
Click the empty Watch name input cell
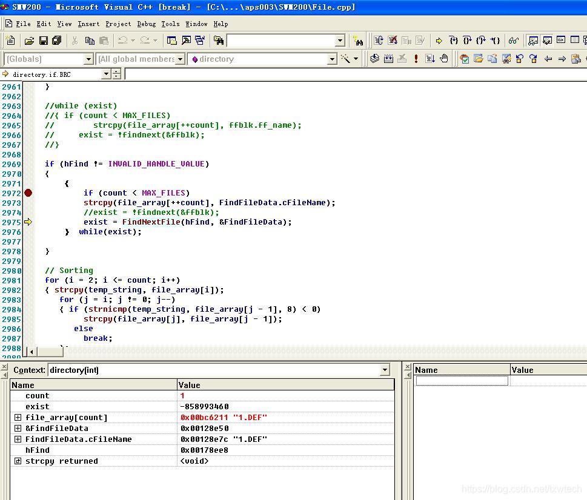pyautogui.click(x=462, y=381)
